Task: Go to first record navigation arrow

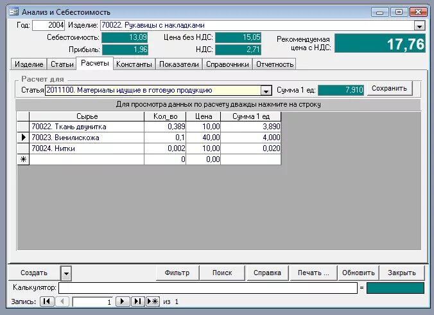Action: click(x=47, y=301)
